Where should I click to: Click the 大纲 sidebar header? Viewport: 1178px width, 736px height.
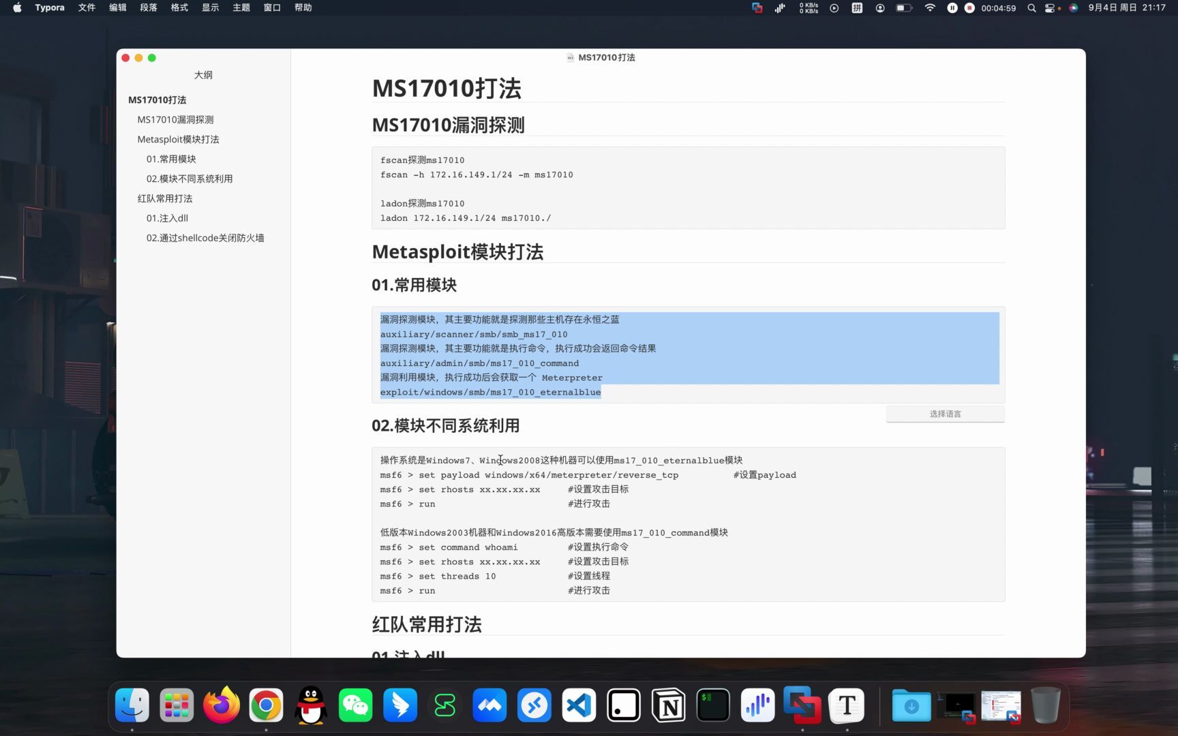click(x=203, y=75)
